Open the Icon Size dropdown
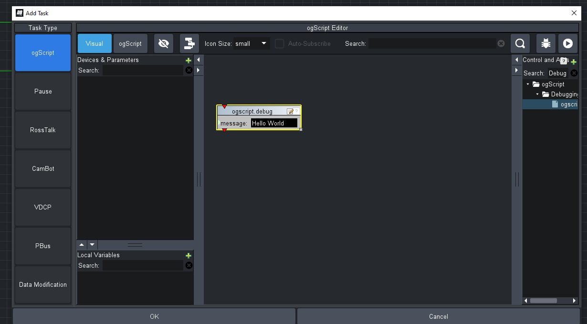 [252, 43]
